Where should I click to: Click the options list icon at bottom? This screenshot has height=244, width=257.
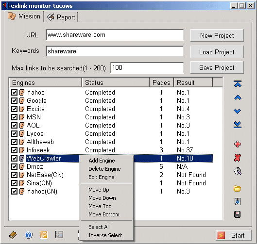59,235
